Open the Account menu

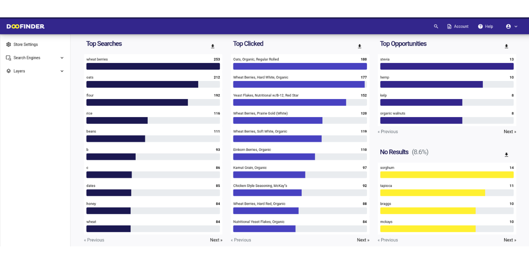pos(458,26)
